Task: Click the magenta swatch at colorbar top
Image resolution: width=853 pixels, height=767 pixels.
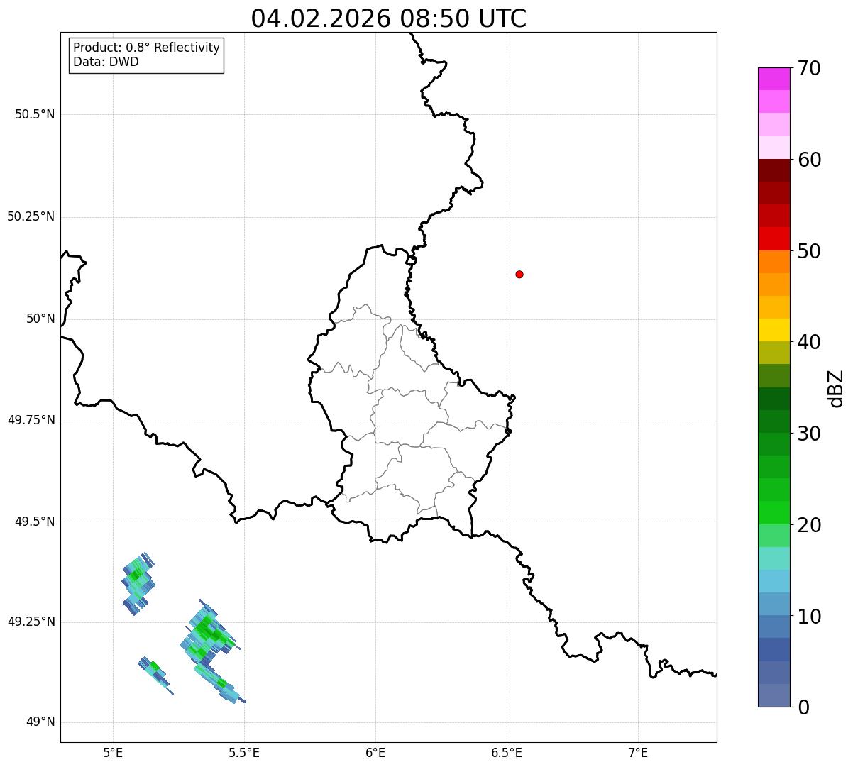Action: (774, 79)
